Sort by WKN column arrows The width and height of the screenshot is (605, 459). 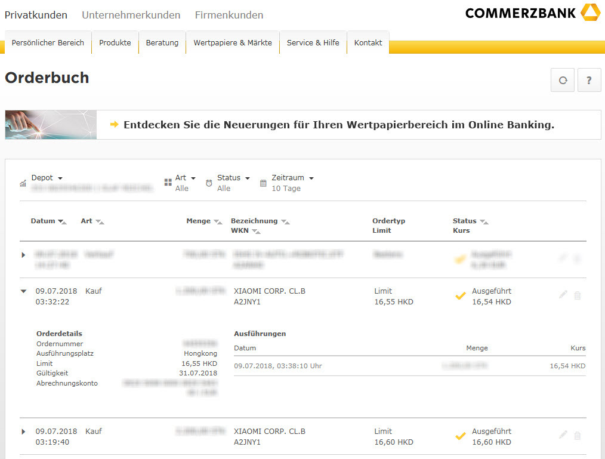[256, 231]
